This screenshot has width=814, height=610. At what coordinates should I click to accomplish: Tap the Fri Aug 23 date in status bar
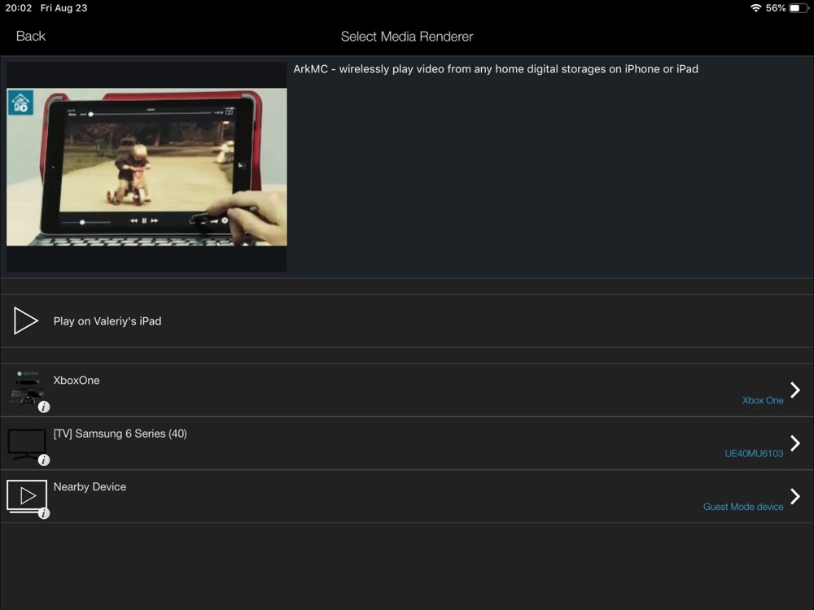pyautogui.click(x=63, y=8)
